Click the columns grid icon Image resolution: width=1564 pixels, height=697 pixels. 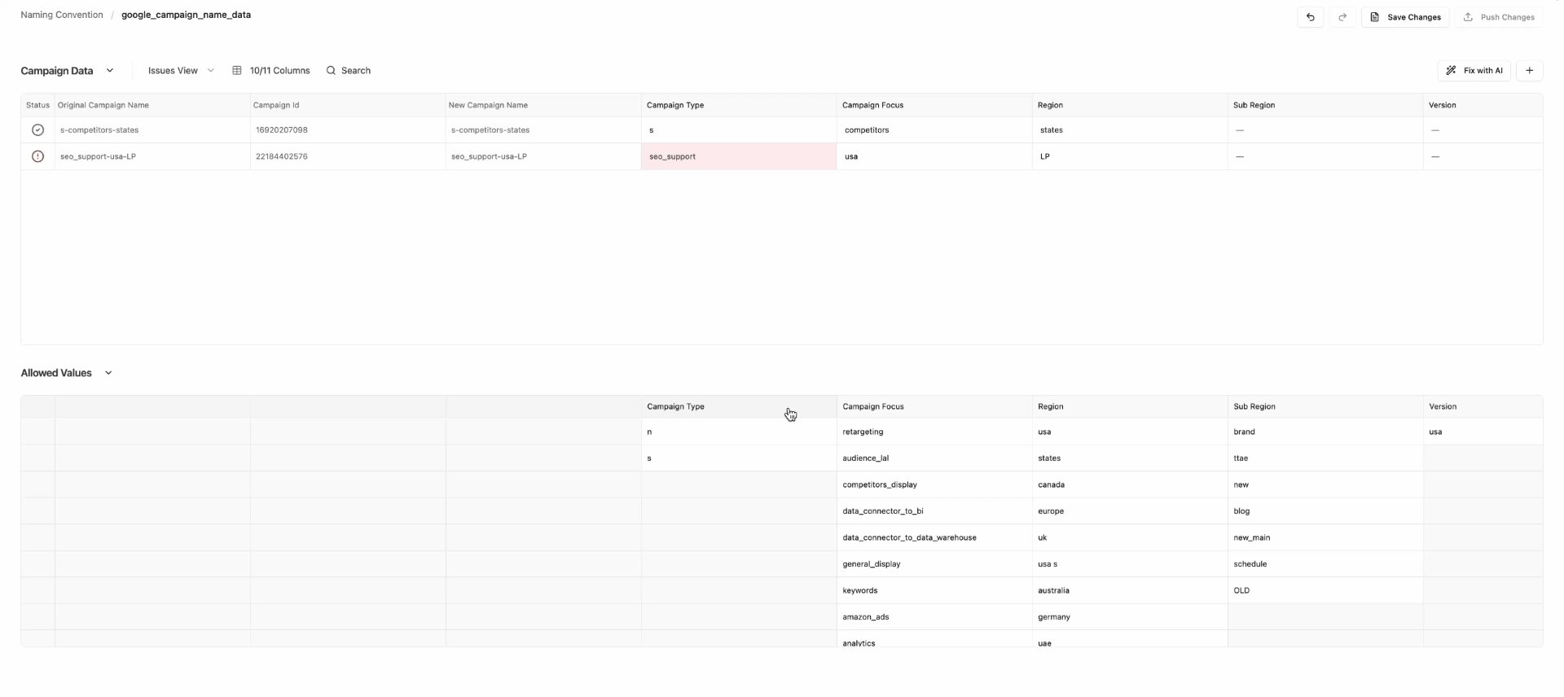237,71
